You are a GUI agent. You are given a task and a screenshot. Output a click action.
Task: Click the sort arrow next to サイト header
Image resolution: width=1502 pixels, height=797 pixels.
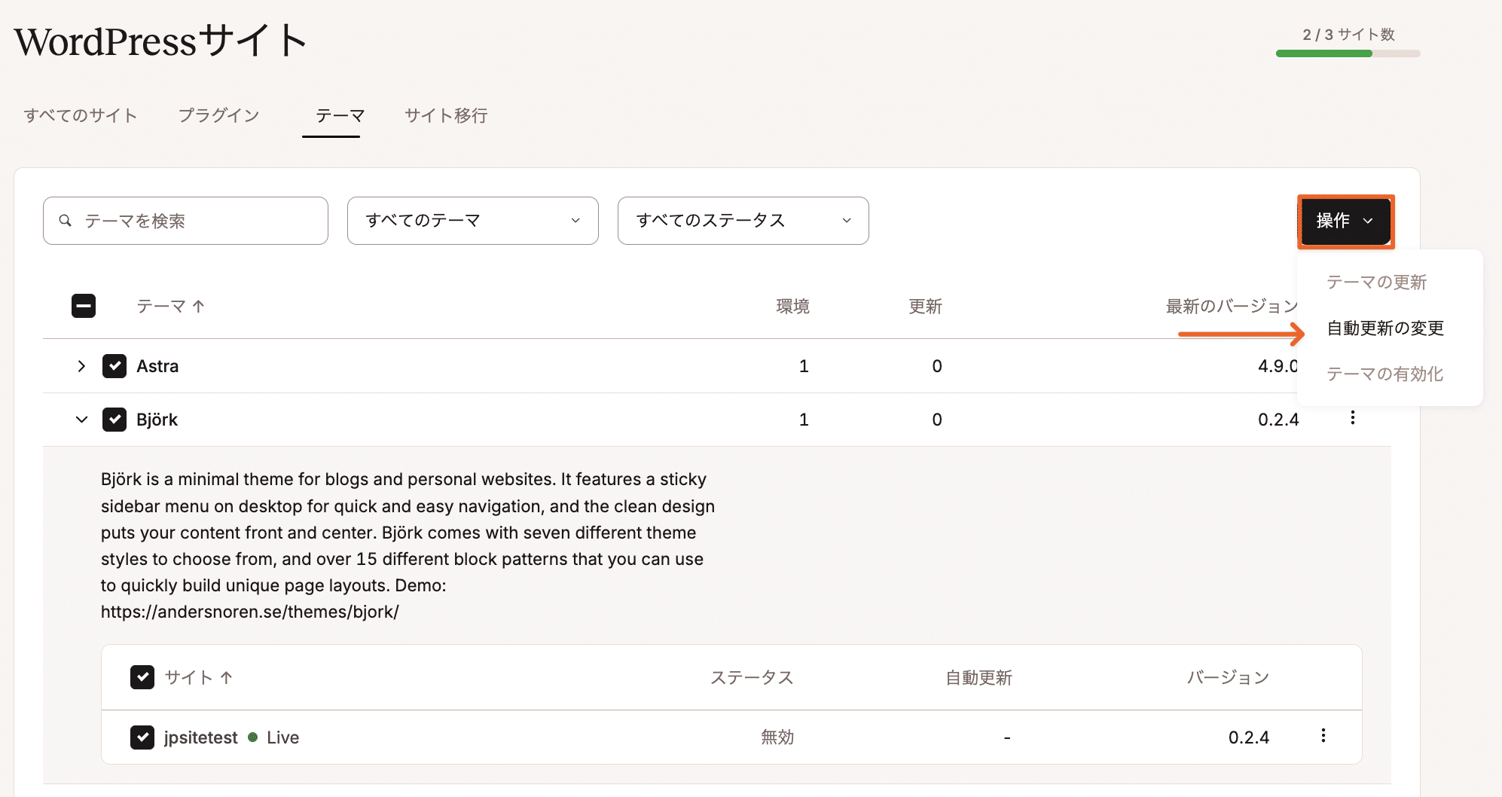[226, 677]
